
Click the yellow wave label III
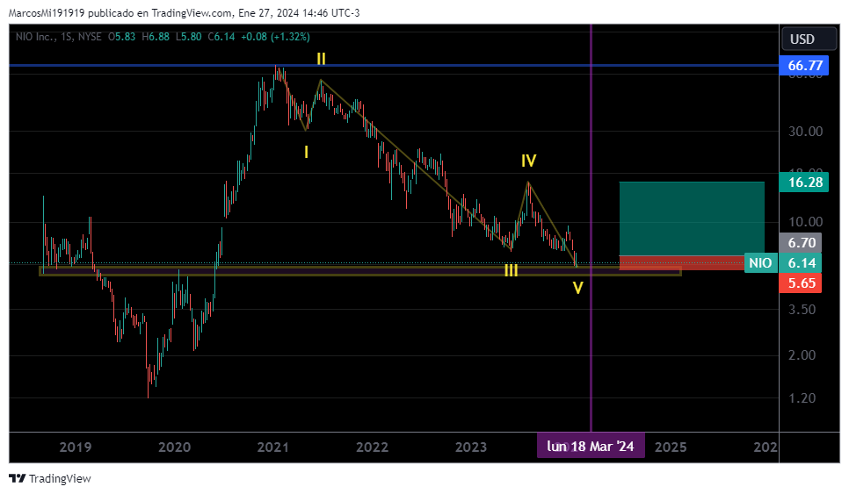512,271
